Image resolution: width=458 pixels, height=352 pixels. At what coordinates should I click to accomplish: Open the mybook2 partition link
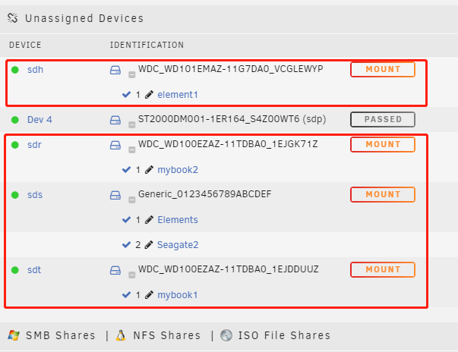[178, 170]
